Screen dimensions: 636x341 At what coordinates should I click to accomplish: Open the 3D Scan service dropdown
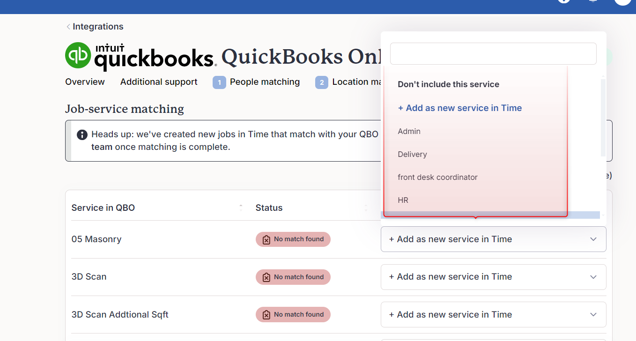click(x=494, y=277)
